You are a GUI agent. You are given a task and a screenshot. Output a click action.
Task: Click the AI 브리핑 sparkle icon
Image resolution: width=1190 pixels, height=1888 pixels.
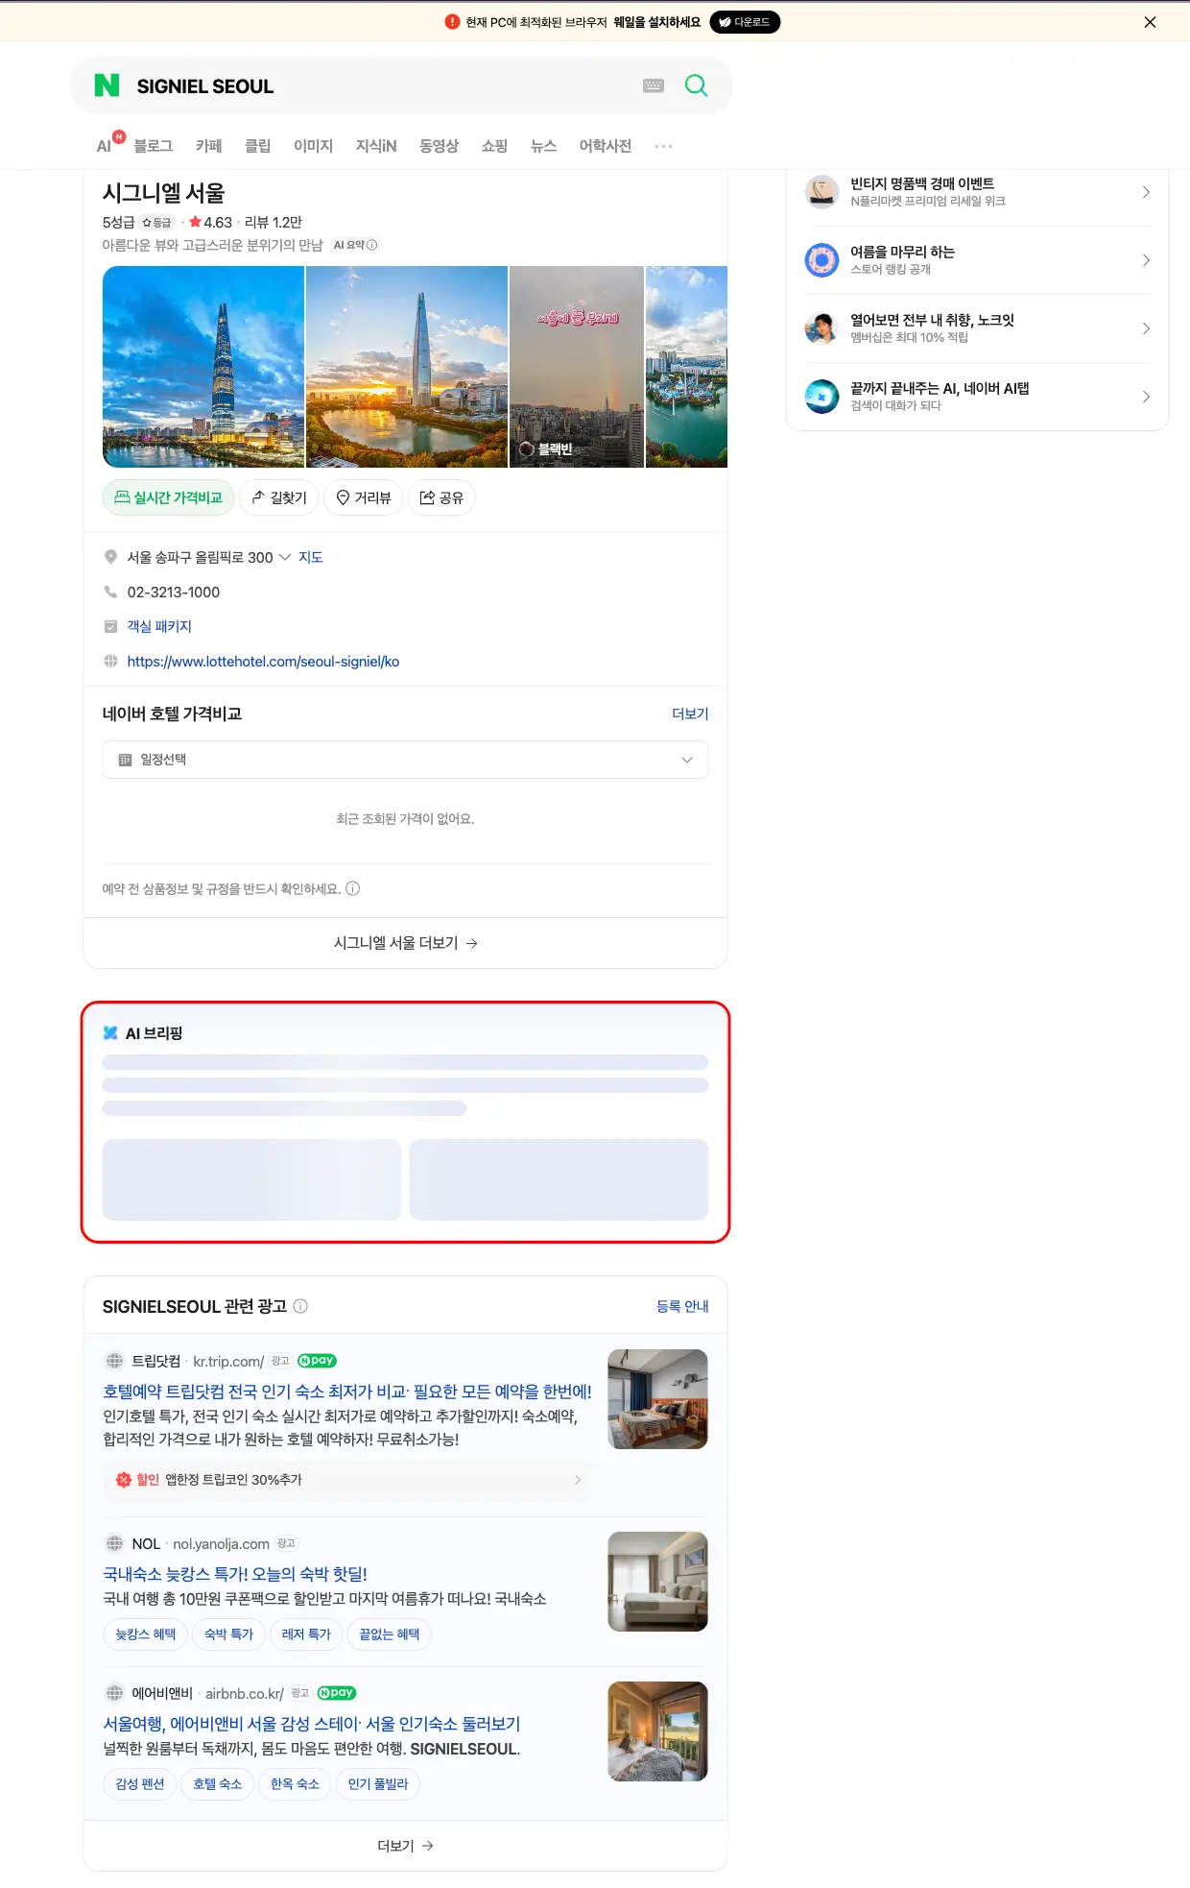pyautogui.click(x=110, y=1033)
